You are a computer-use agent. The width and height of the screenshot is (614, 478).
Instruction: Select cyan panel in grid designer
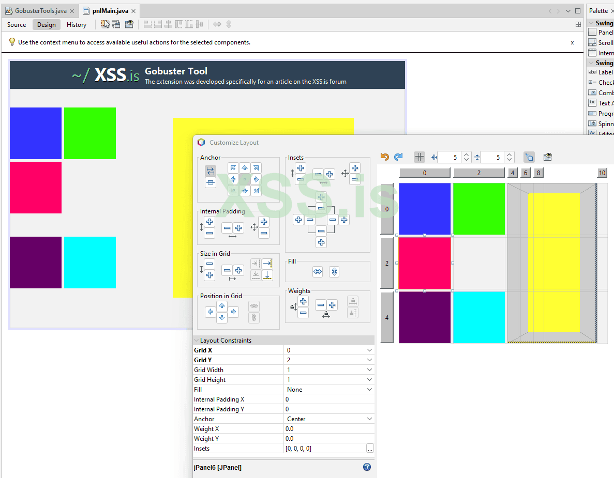tap(479, 317)
